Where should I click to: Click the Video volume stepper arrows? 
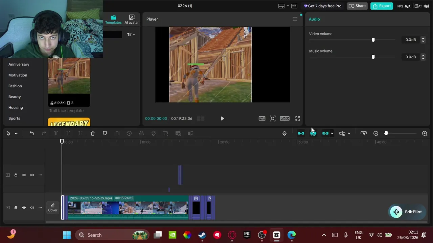pyautogui.click(x=423, y=40)
